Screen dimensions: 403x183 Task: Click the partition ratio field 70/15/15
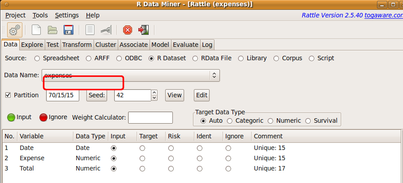tap(62, 95)
